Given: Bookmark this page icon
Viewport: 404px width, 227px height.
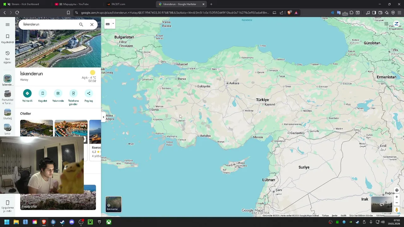Looking at the screenshot, I should (68, 13).
